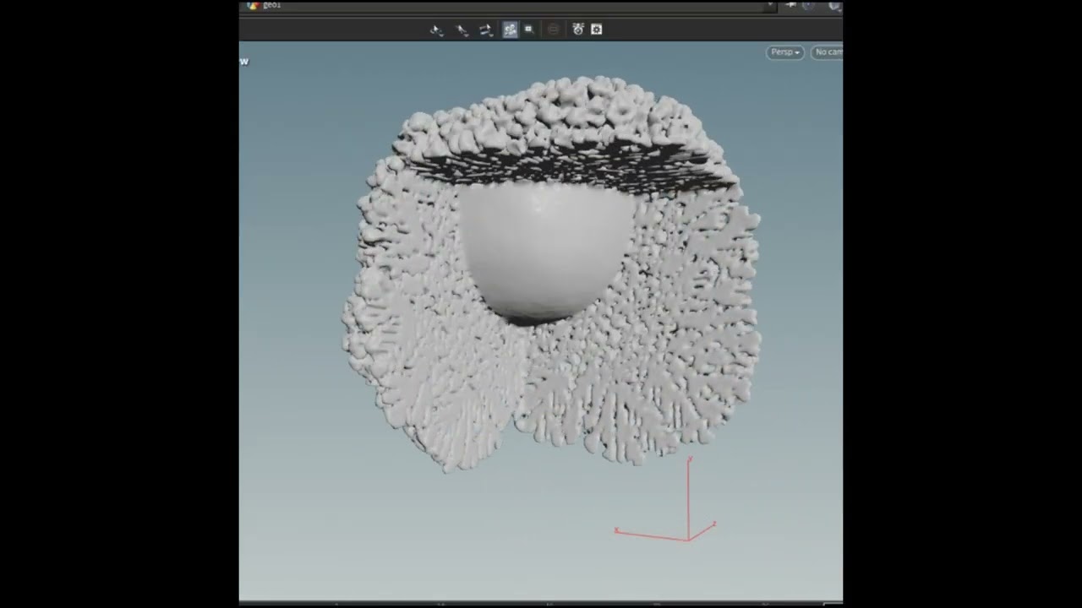This screenshot has width=1082, height=608.
Task: Click the gear display options icon
Action: coord(597,30)
